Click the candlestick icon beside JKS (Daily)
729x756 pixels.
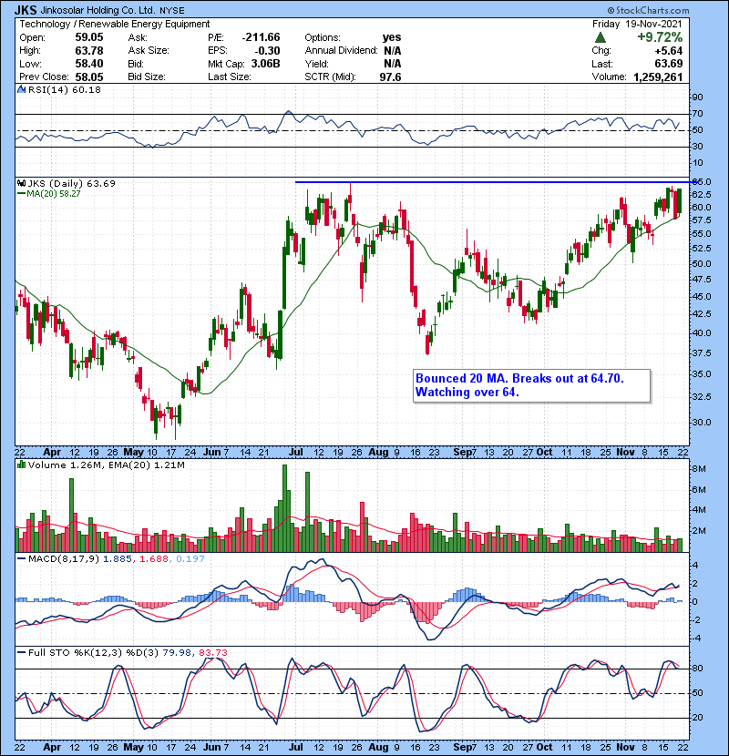(x=21, y=183)
